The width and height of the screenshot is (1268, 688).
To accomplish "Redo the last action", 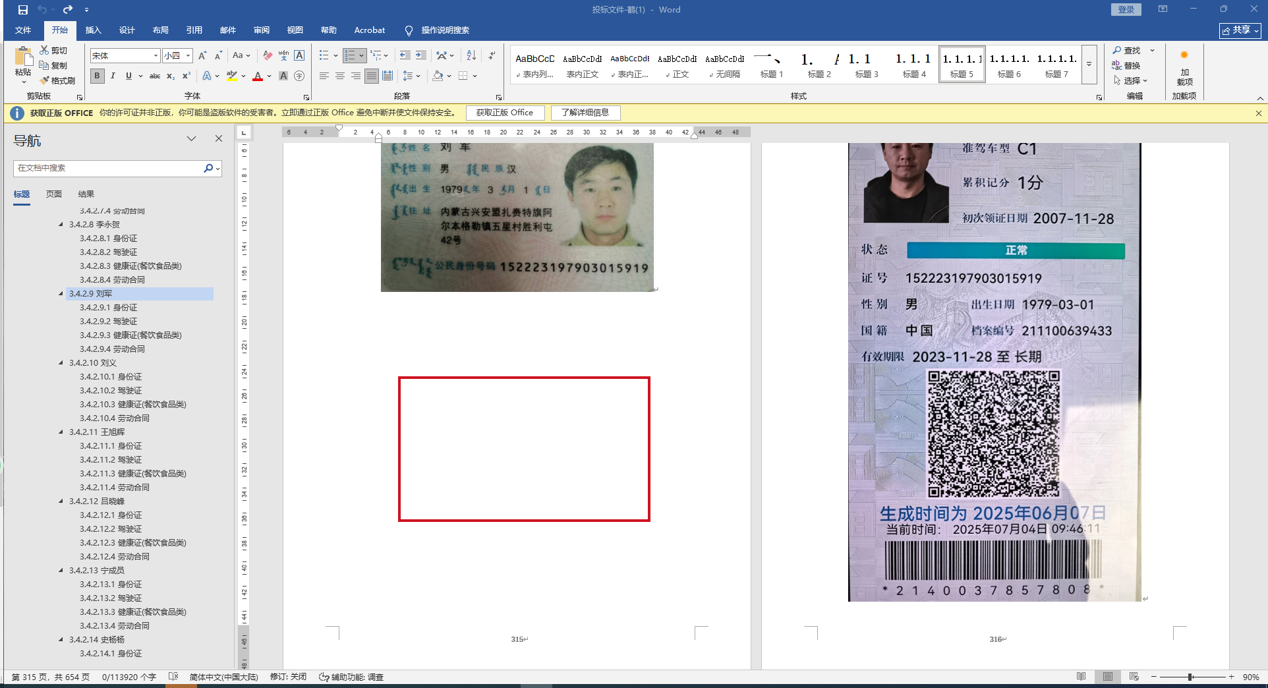I will click(68, 10).
